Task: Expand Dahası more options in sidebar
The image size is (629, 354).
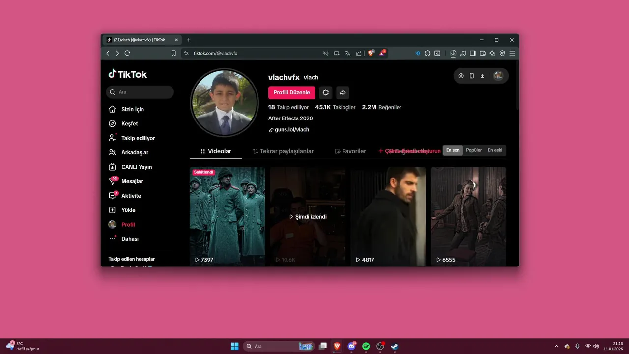Action: [x=124, y=239]
